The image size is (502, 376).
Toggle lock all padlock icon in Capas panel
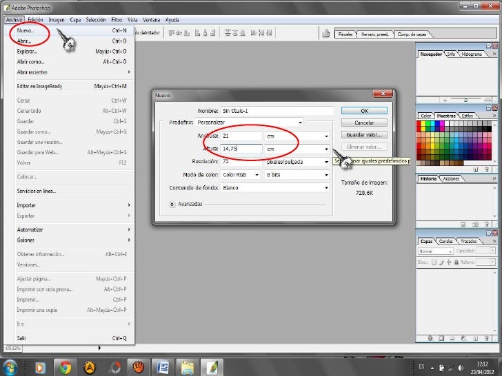456,262
